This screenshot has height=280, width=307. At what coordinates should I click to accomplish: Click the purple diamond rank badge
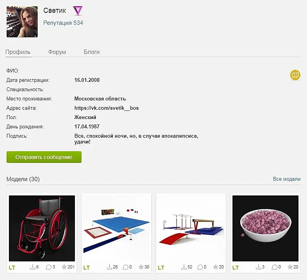point(78,11)
